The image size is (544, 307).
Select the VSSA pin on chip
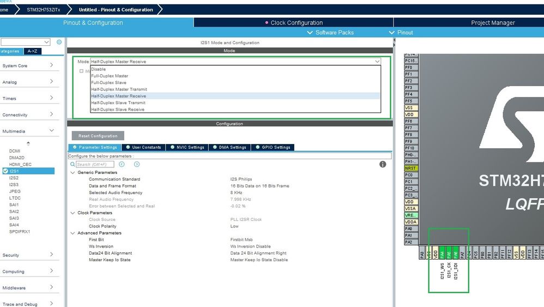click(411, 208)
